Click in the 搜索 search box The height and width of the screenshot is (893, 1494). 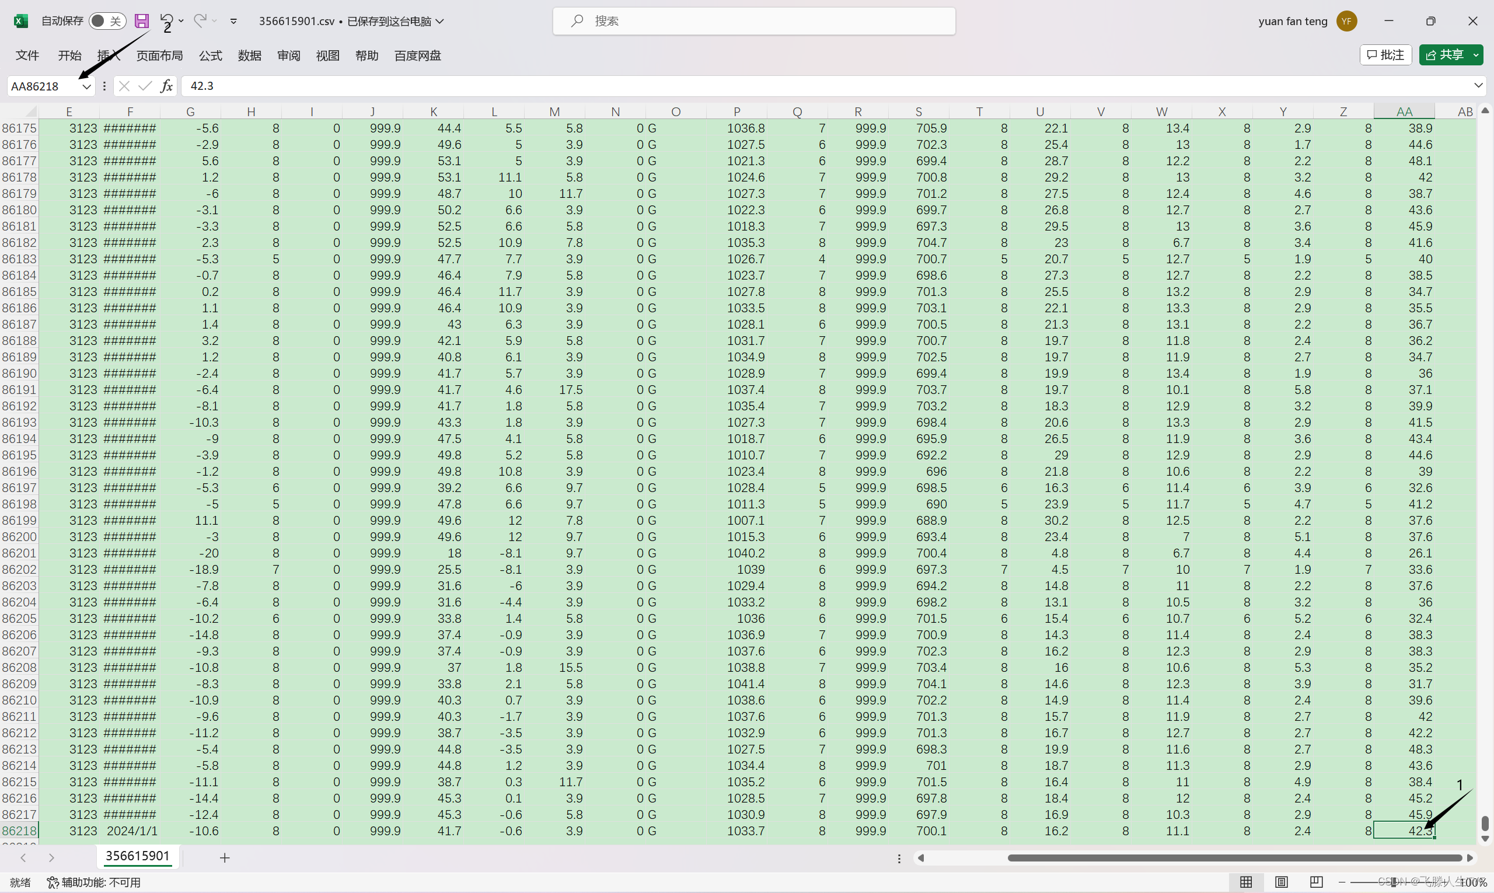tap(753, 21)
